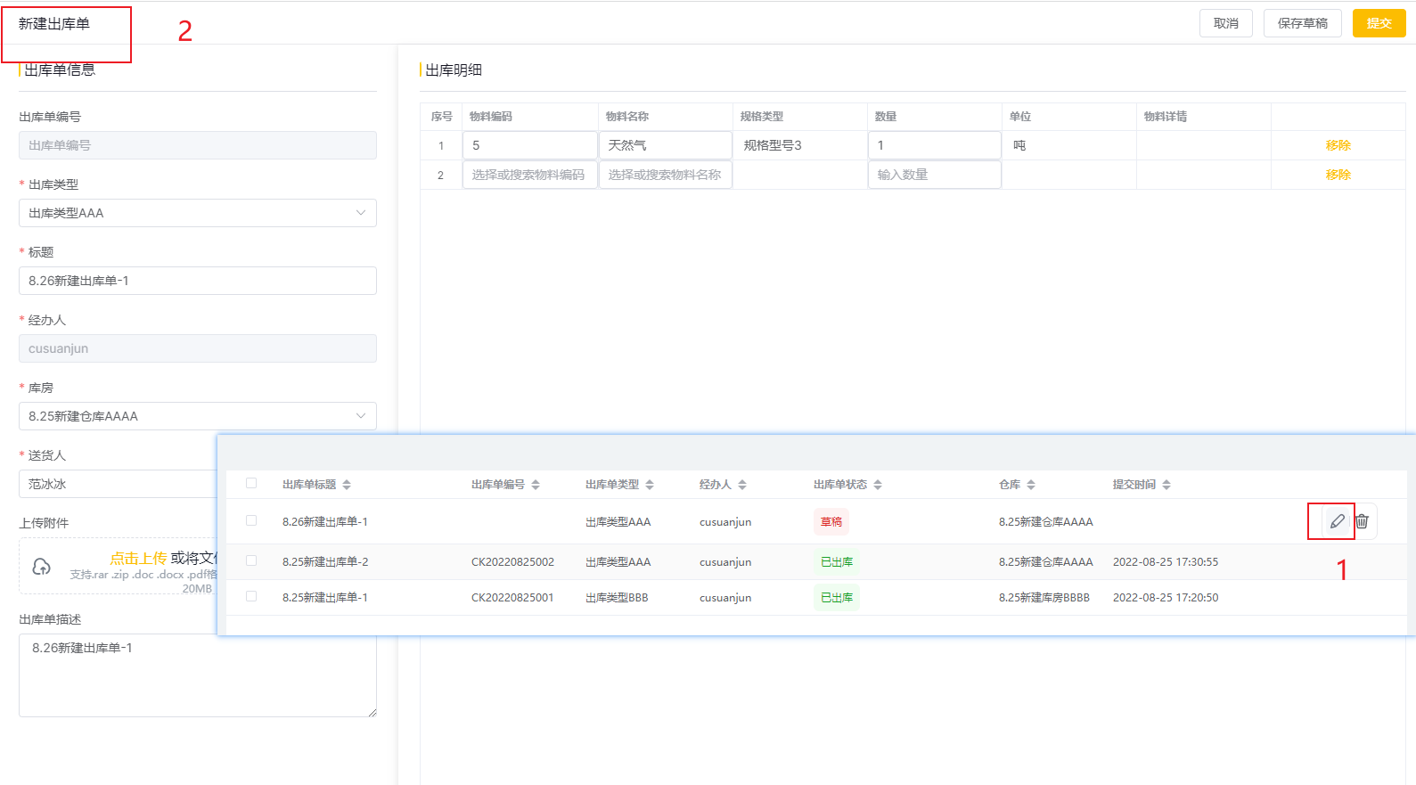Image resolution: width=1416 pixels, height=785 pixels.
Task: Click order number CK20220825002
Action: point(512,562)
